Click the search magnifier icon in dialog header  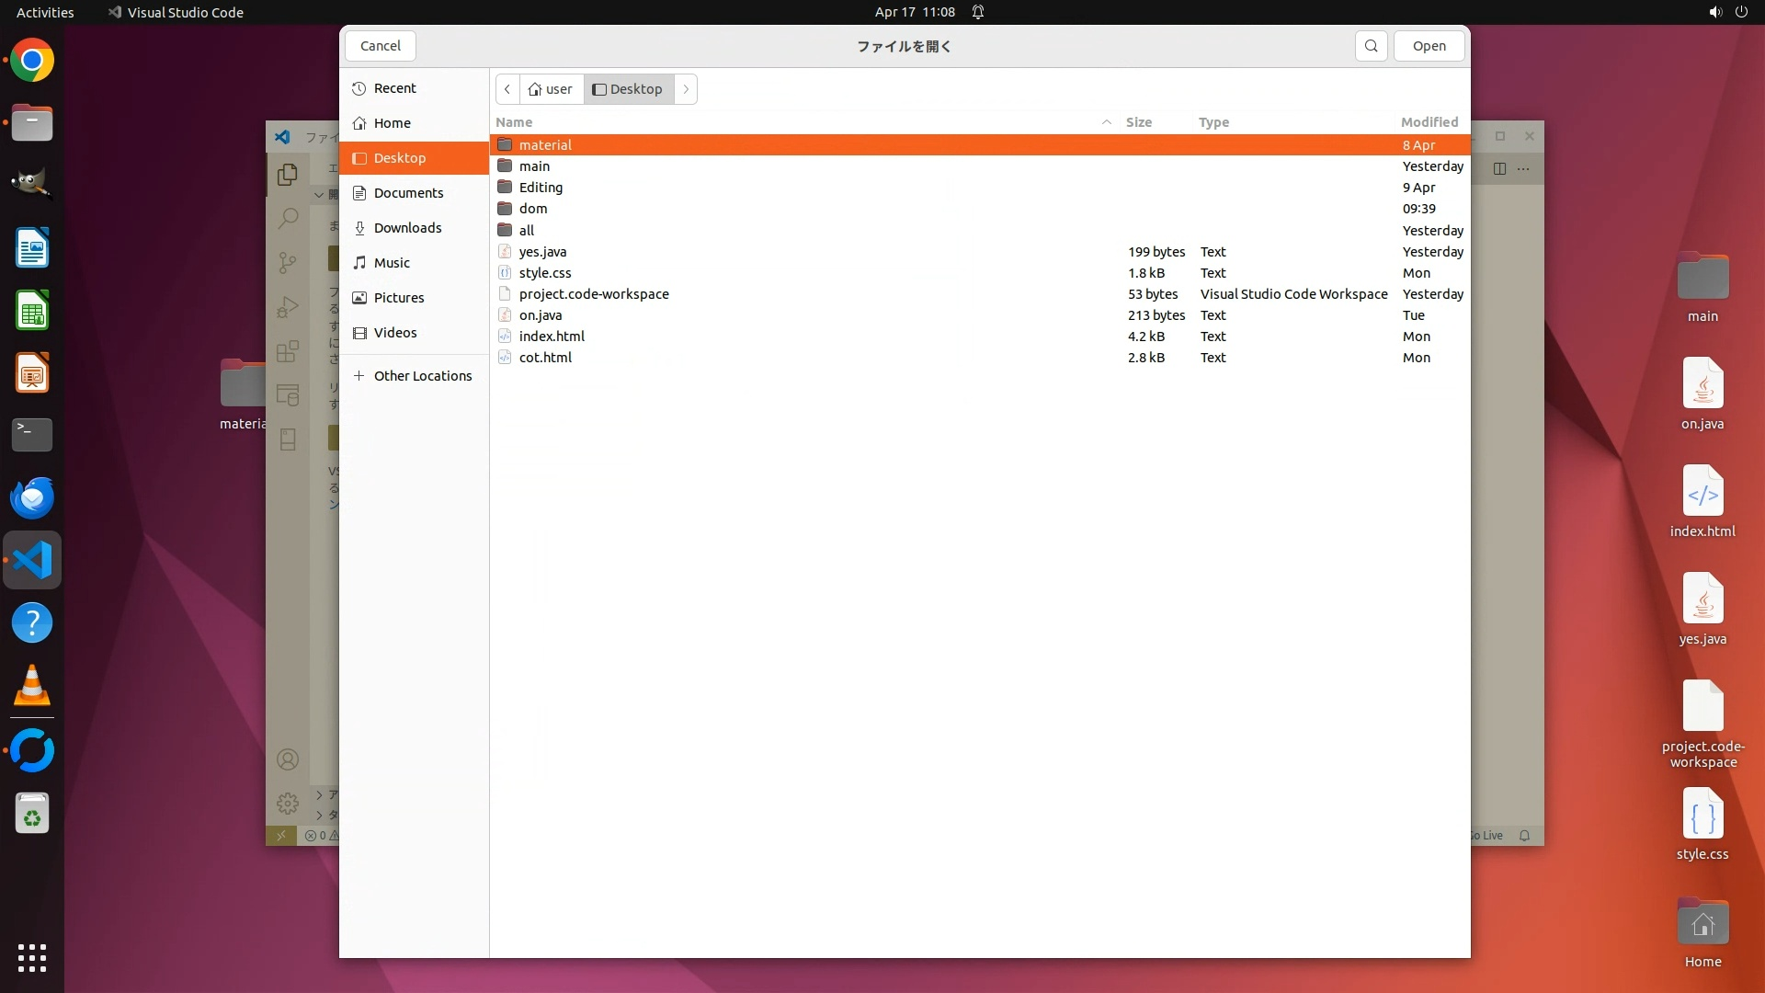point(1371,46)
